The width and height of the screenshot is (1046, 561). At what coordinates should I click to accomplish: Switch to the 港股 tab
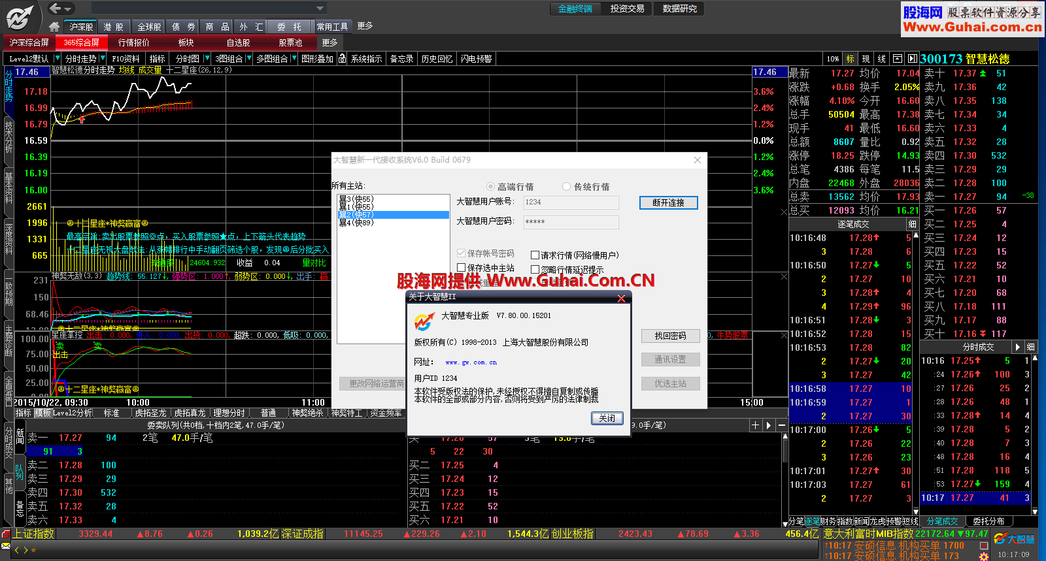[113, 27]
